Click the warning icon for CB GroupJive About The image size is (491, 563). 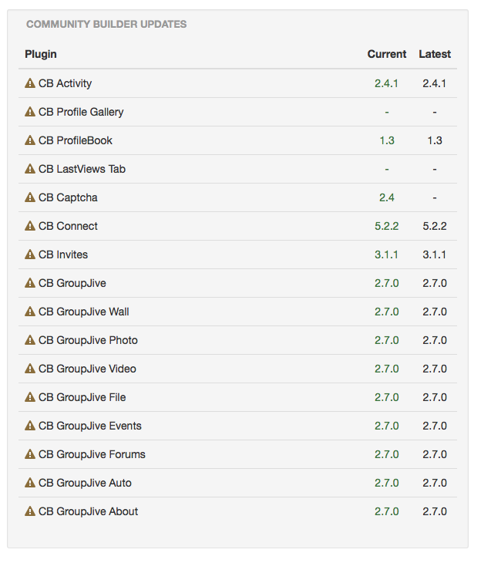[x=30, y=511]
